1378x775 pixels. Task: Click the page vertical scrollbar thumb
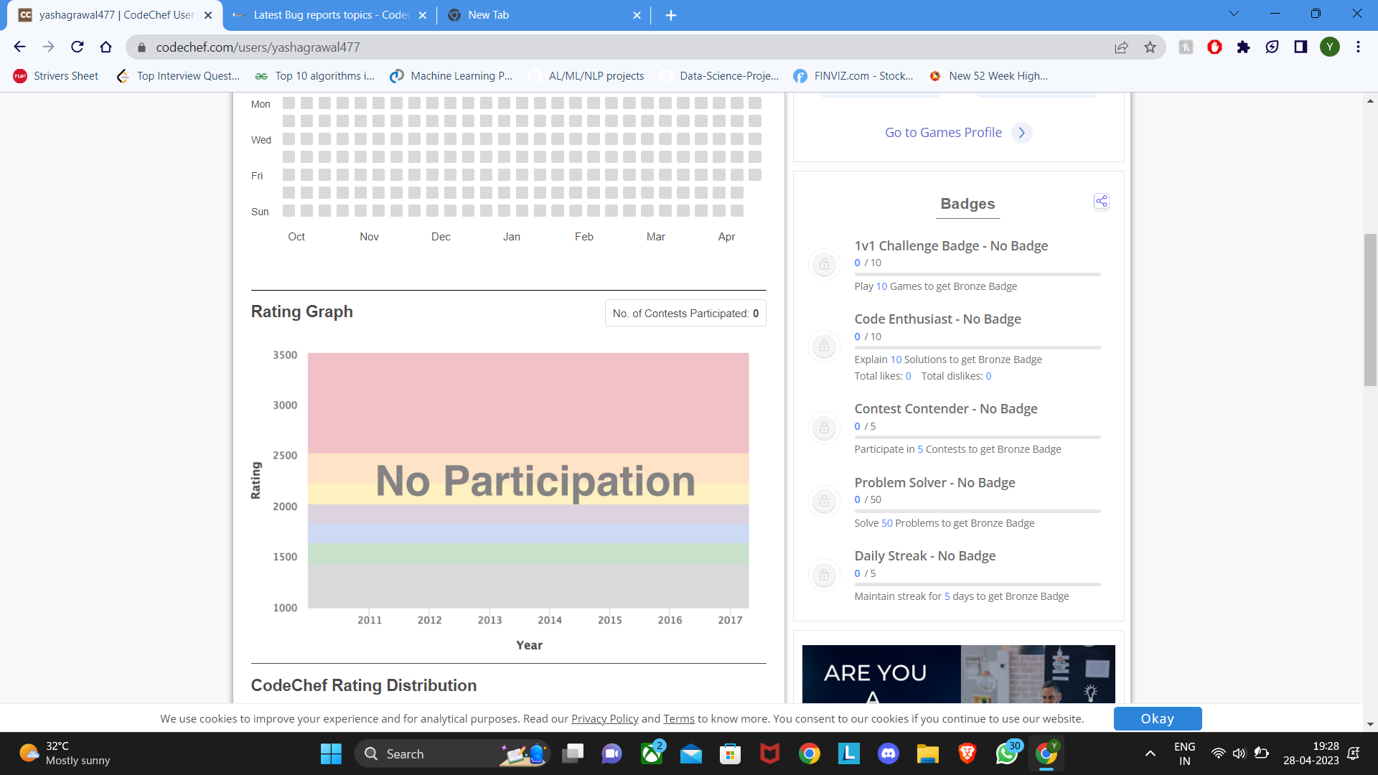1370,310
